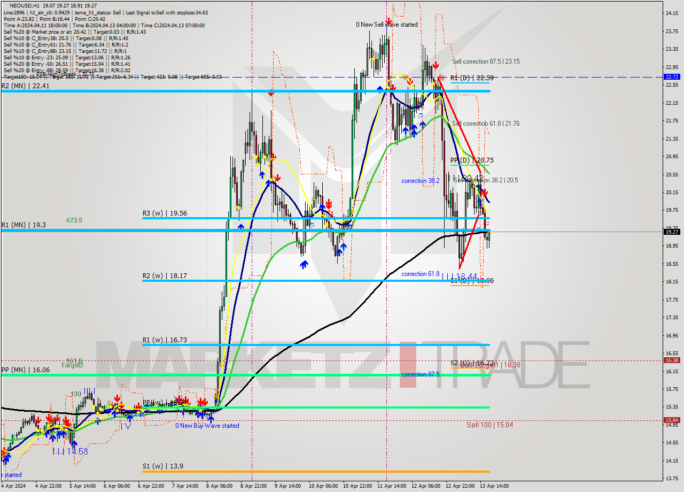Click the 'Sell 100 | 15.04' target label
The image size is (684, 492).
pos(489,425)
